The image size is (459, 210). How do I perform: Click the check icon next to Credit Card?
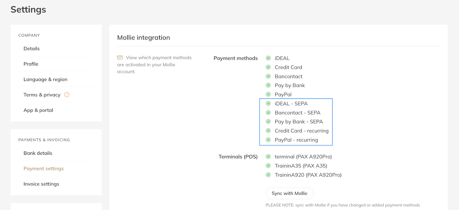coord(268,67)
